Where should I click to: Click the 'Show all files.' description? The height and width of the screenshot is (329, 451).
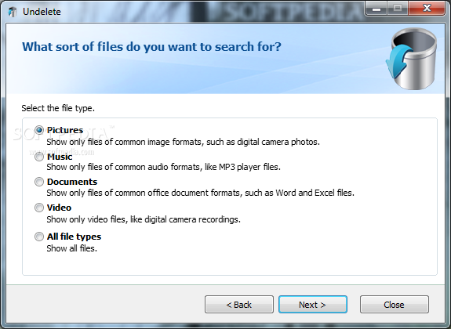[x=72, y=248]
